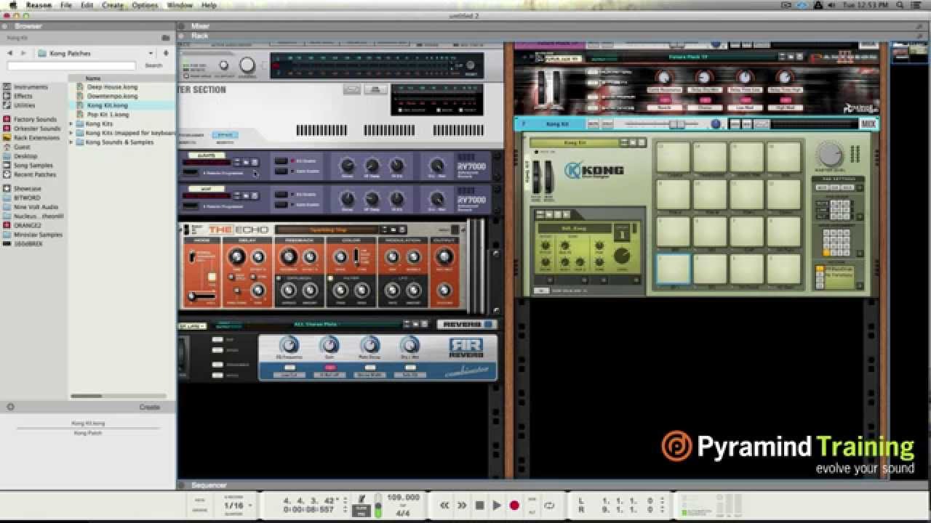Click the 109.000 tempo value
The image size is (931, 523).
pos(404,498)
